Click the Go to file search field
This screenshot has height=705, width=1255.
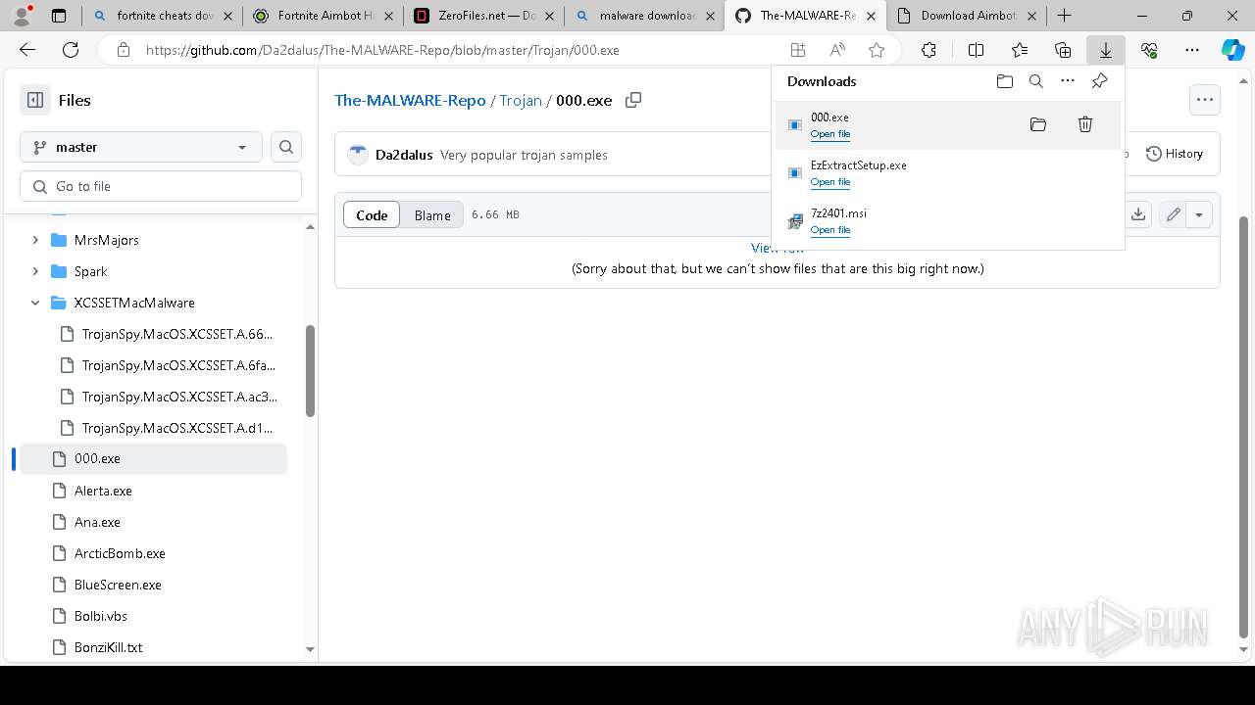point(161,186)
